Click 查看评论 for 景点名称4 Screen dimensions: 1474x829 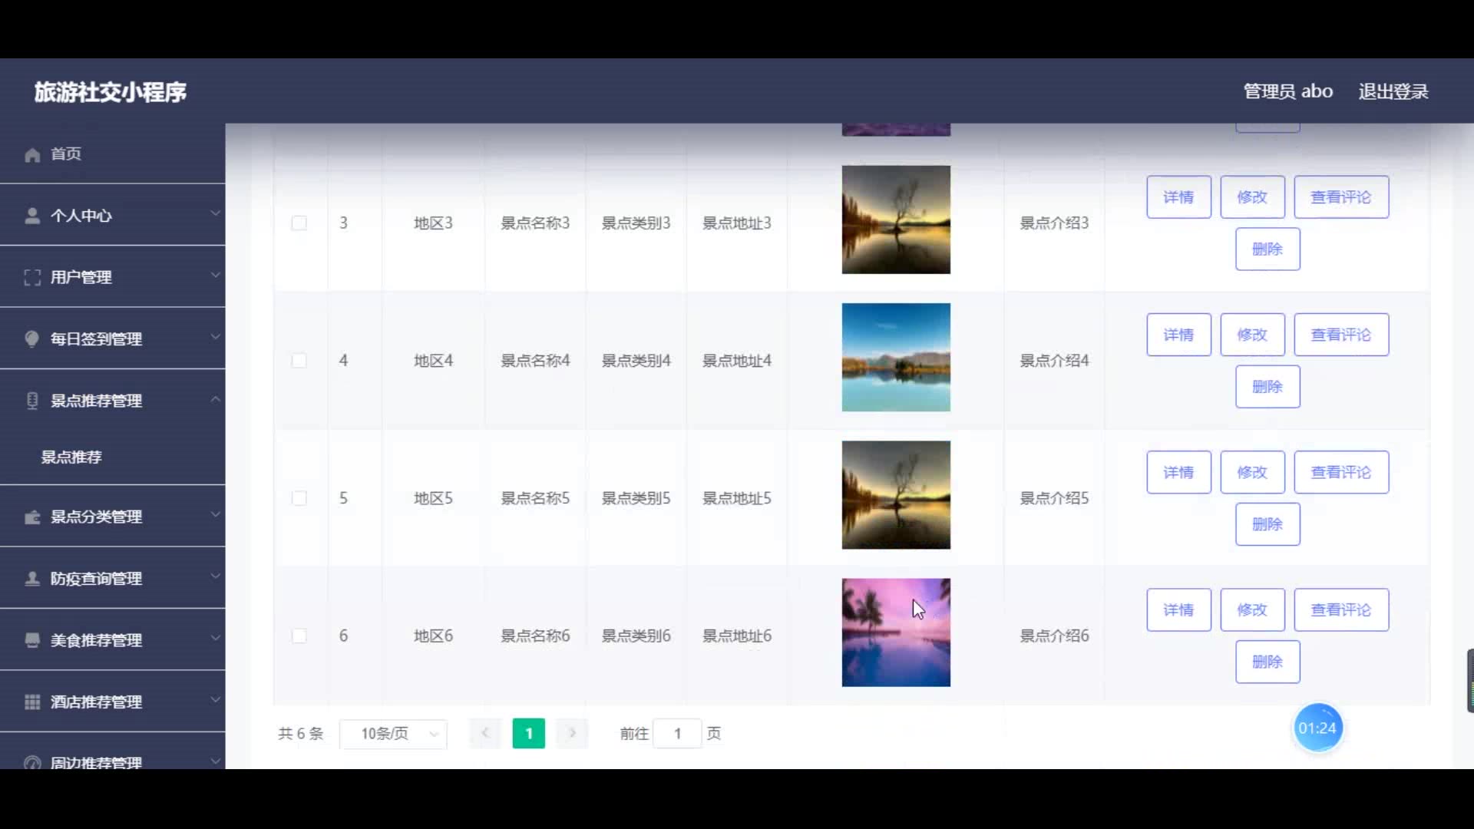pos(1341,335)
